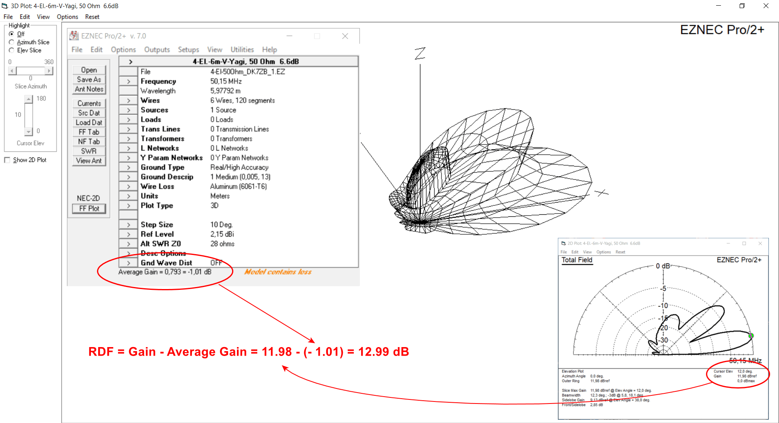Viewport: 779px width, 423px height.
Task: Click the cursor elevation up arrow
Action: point(28,99)
